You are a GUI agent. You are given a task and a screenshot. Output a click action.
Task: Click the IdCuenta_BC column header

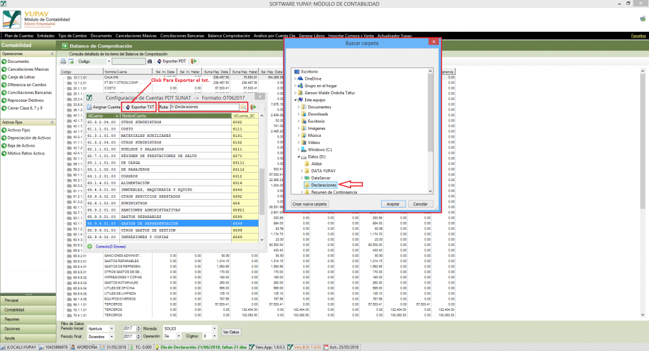(x=245, y=116)
